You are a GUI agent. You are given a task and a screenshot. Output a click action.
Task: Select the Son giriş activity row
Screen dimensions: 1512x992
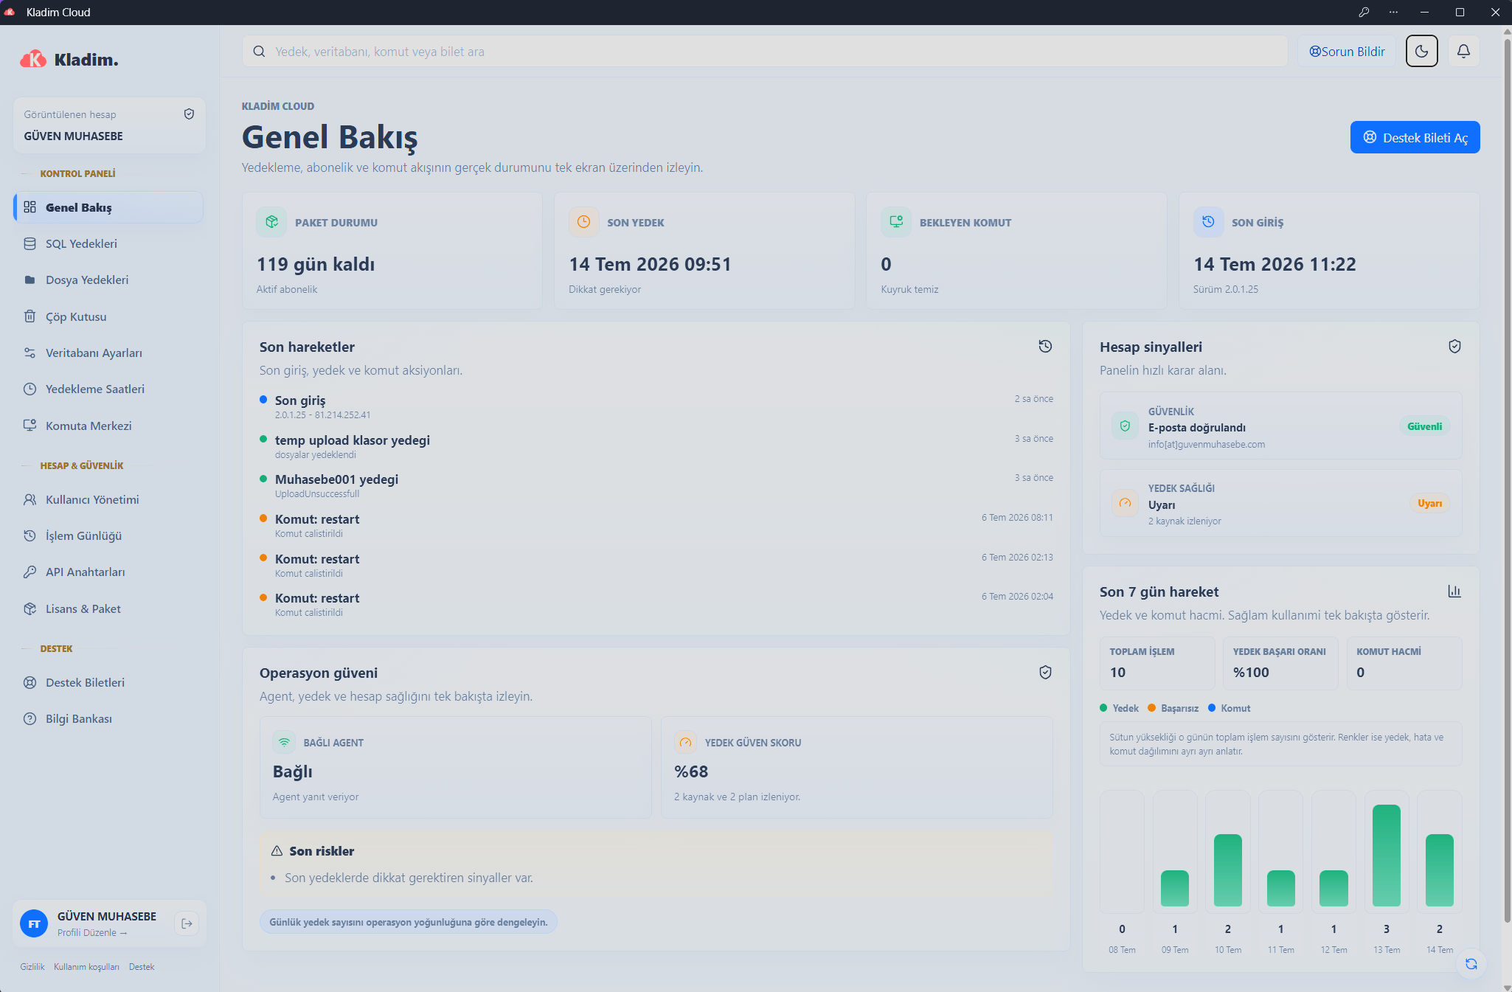pyautogui.click(x=656, y=406)
